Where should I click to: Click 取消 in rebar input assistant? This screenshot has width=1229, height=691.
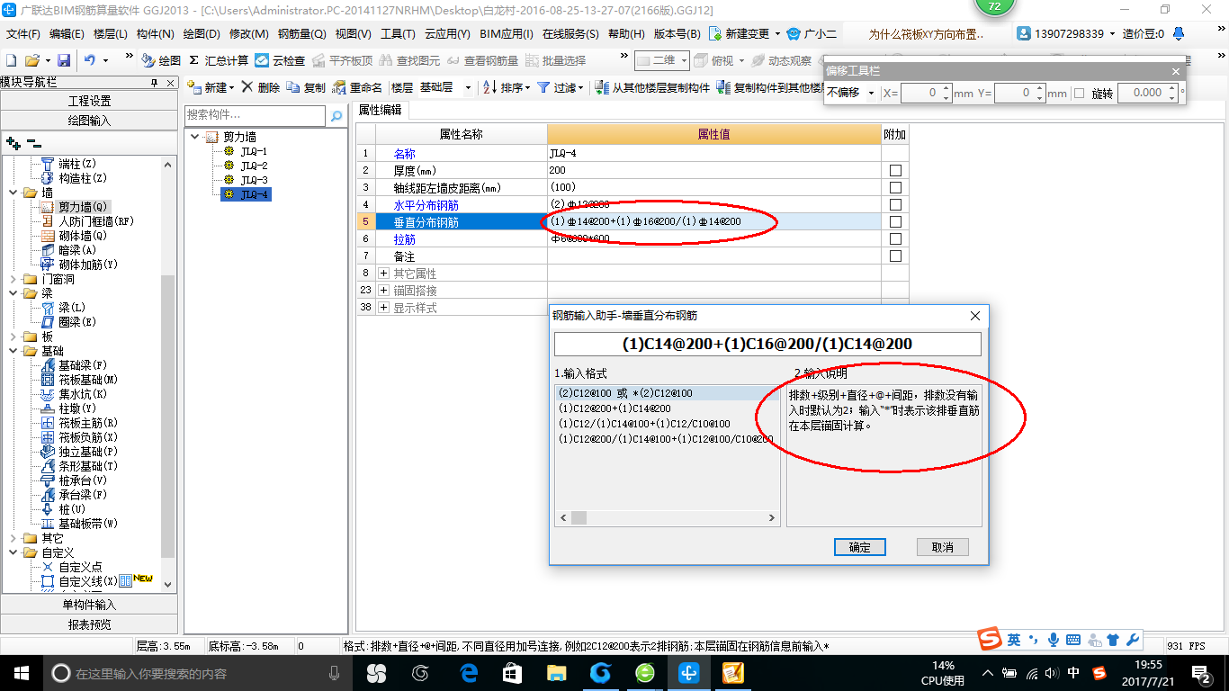(x=942, y=547)
